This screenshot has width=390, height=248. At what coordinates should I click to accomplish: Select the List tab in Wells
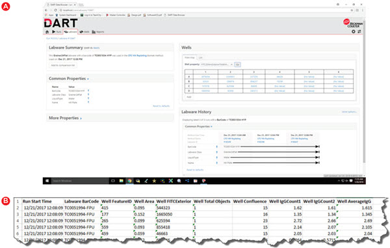pos(200,57)
